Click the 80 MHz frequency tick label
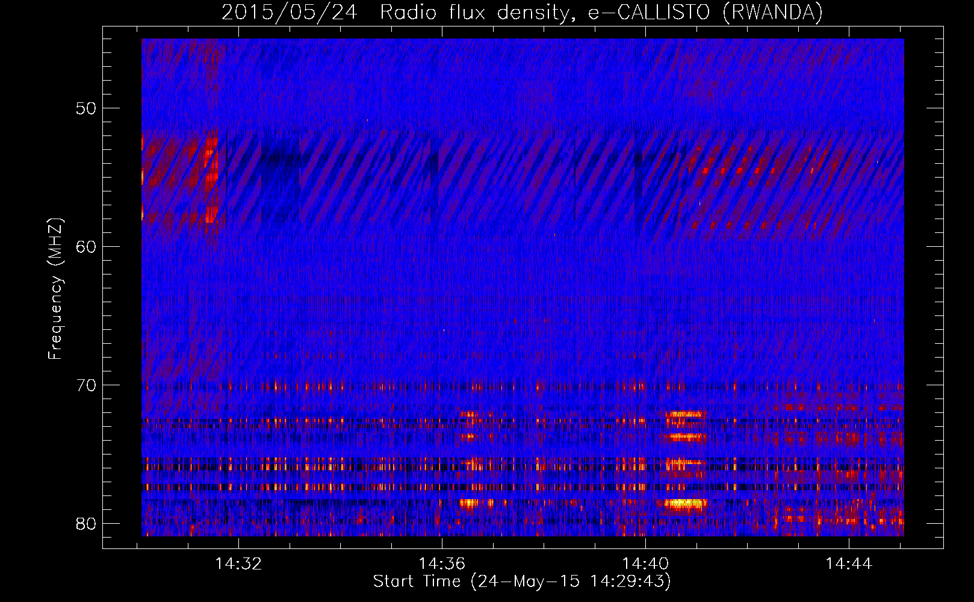This screenshot has width=974, height=602. pyautogui.click(x=86, y=523)
